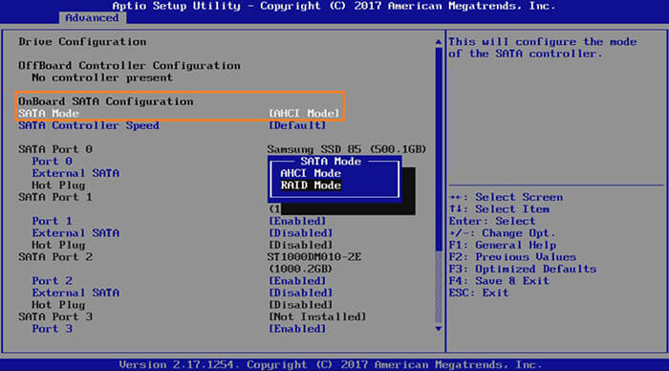Click the SATA controller help description
Screen dimensions: 669x371
(543, 48)
